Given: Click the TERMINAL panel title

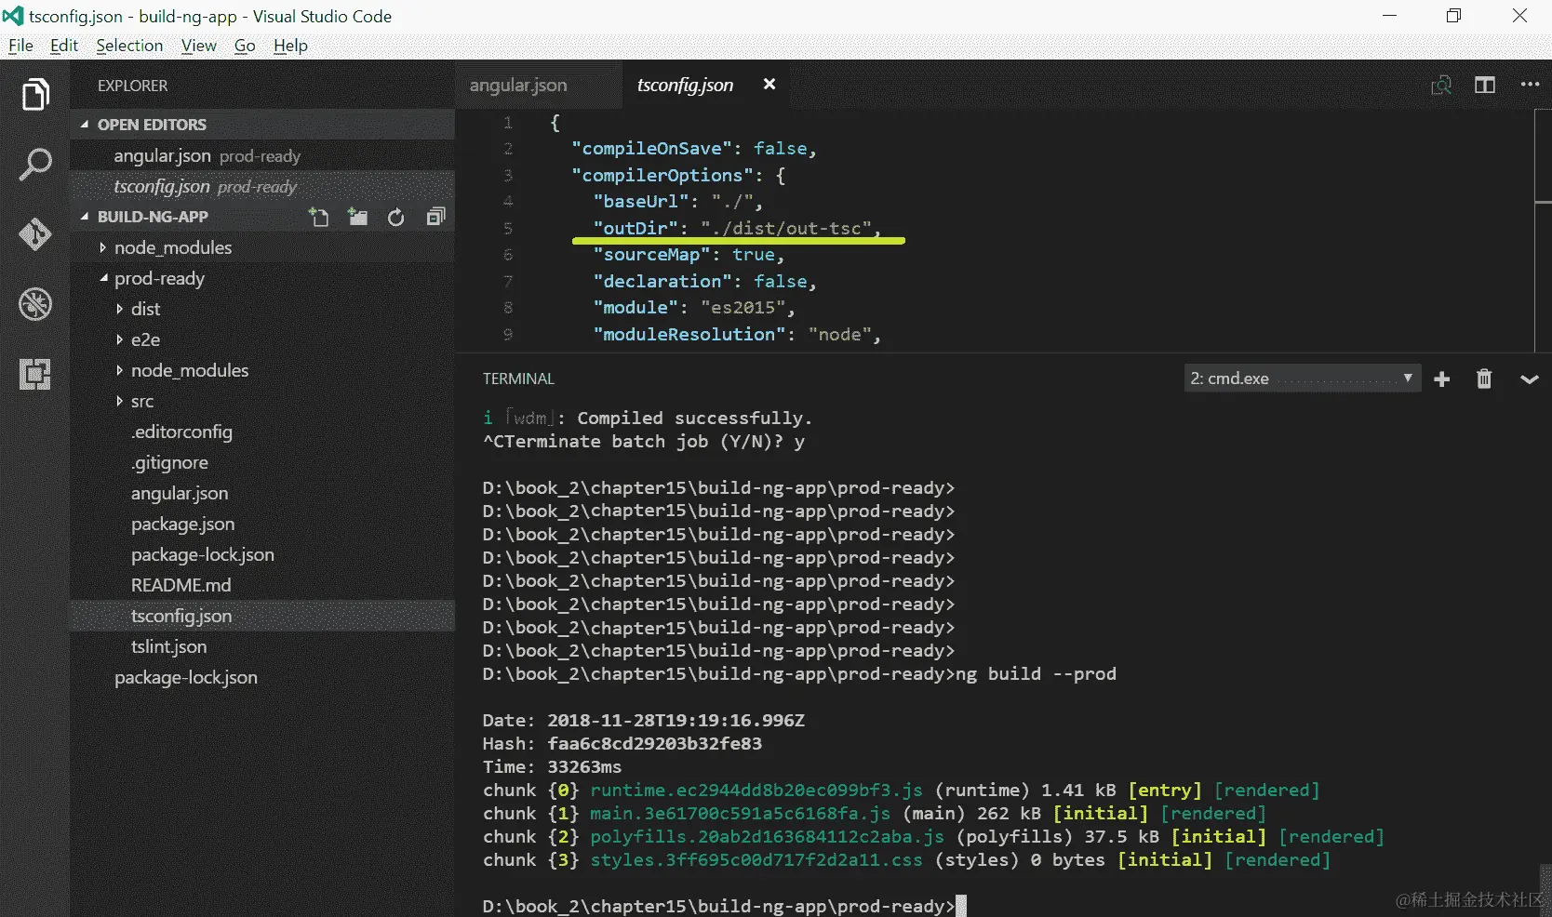Looking at the screenshot, I should [518, 379].
